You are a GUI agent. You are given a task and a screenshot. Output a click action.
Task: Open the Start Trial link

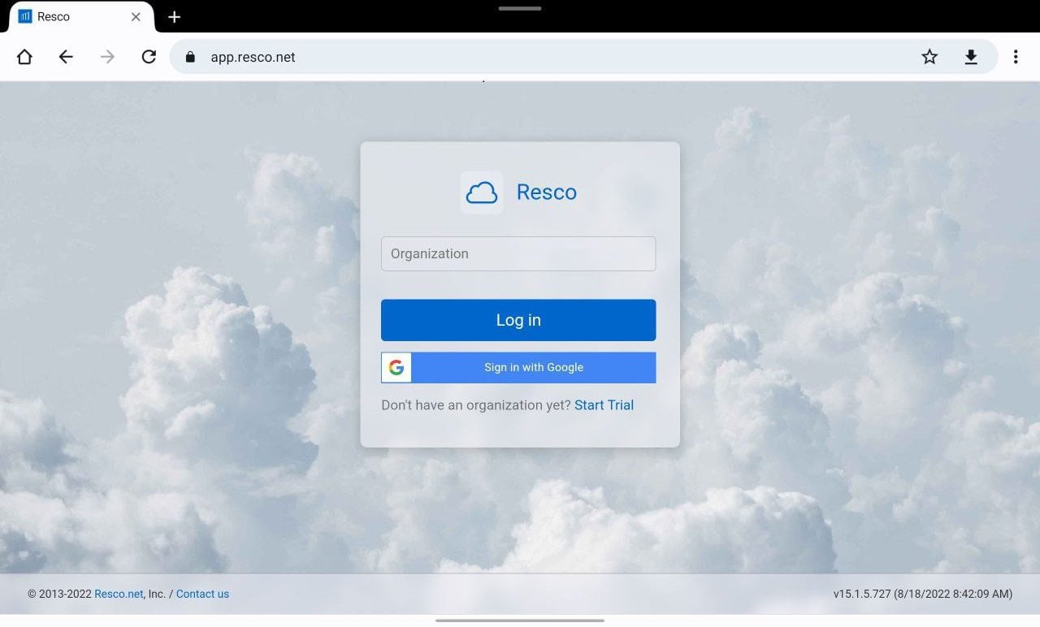(x=604, y=405)
